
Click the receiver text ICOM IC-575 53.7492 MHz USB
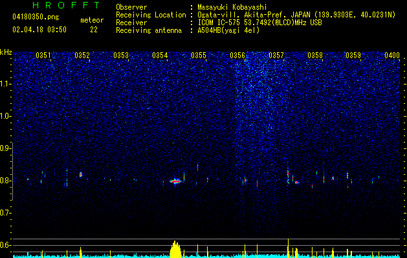tap(259, 23)
